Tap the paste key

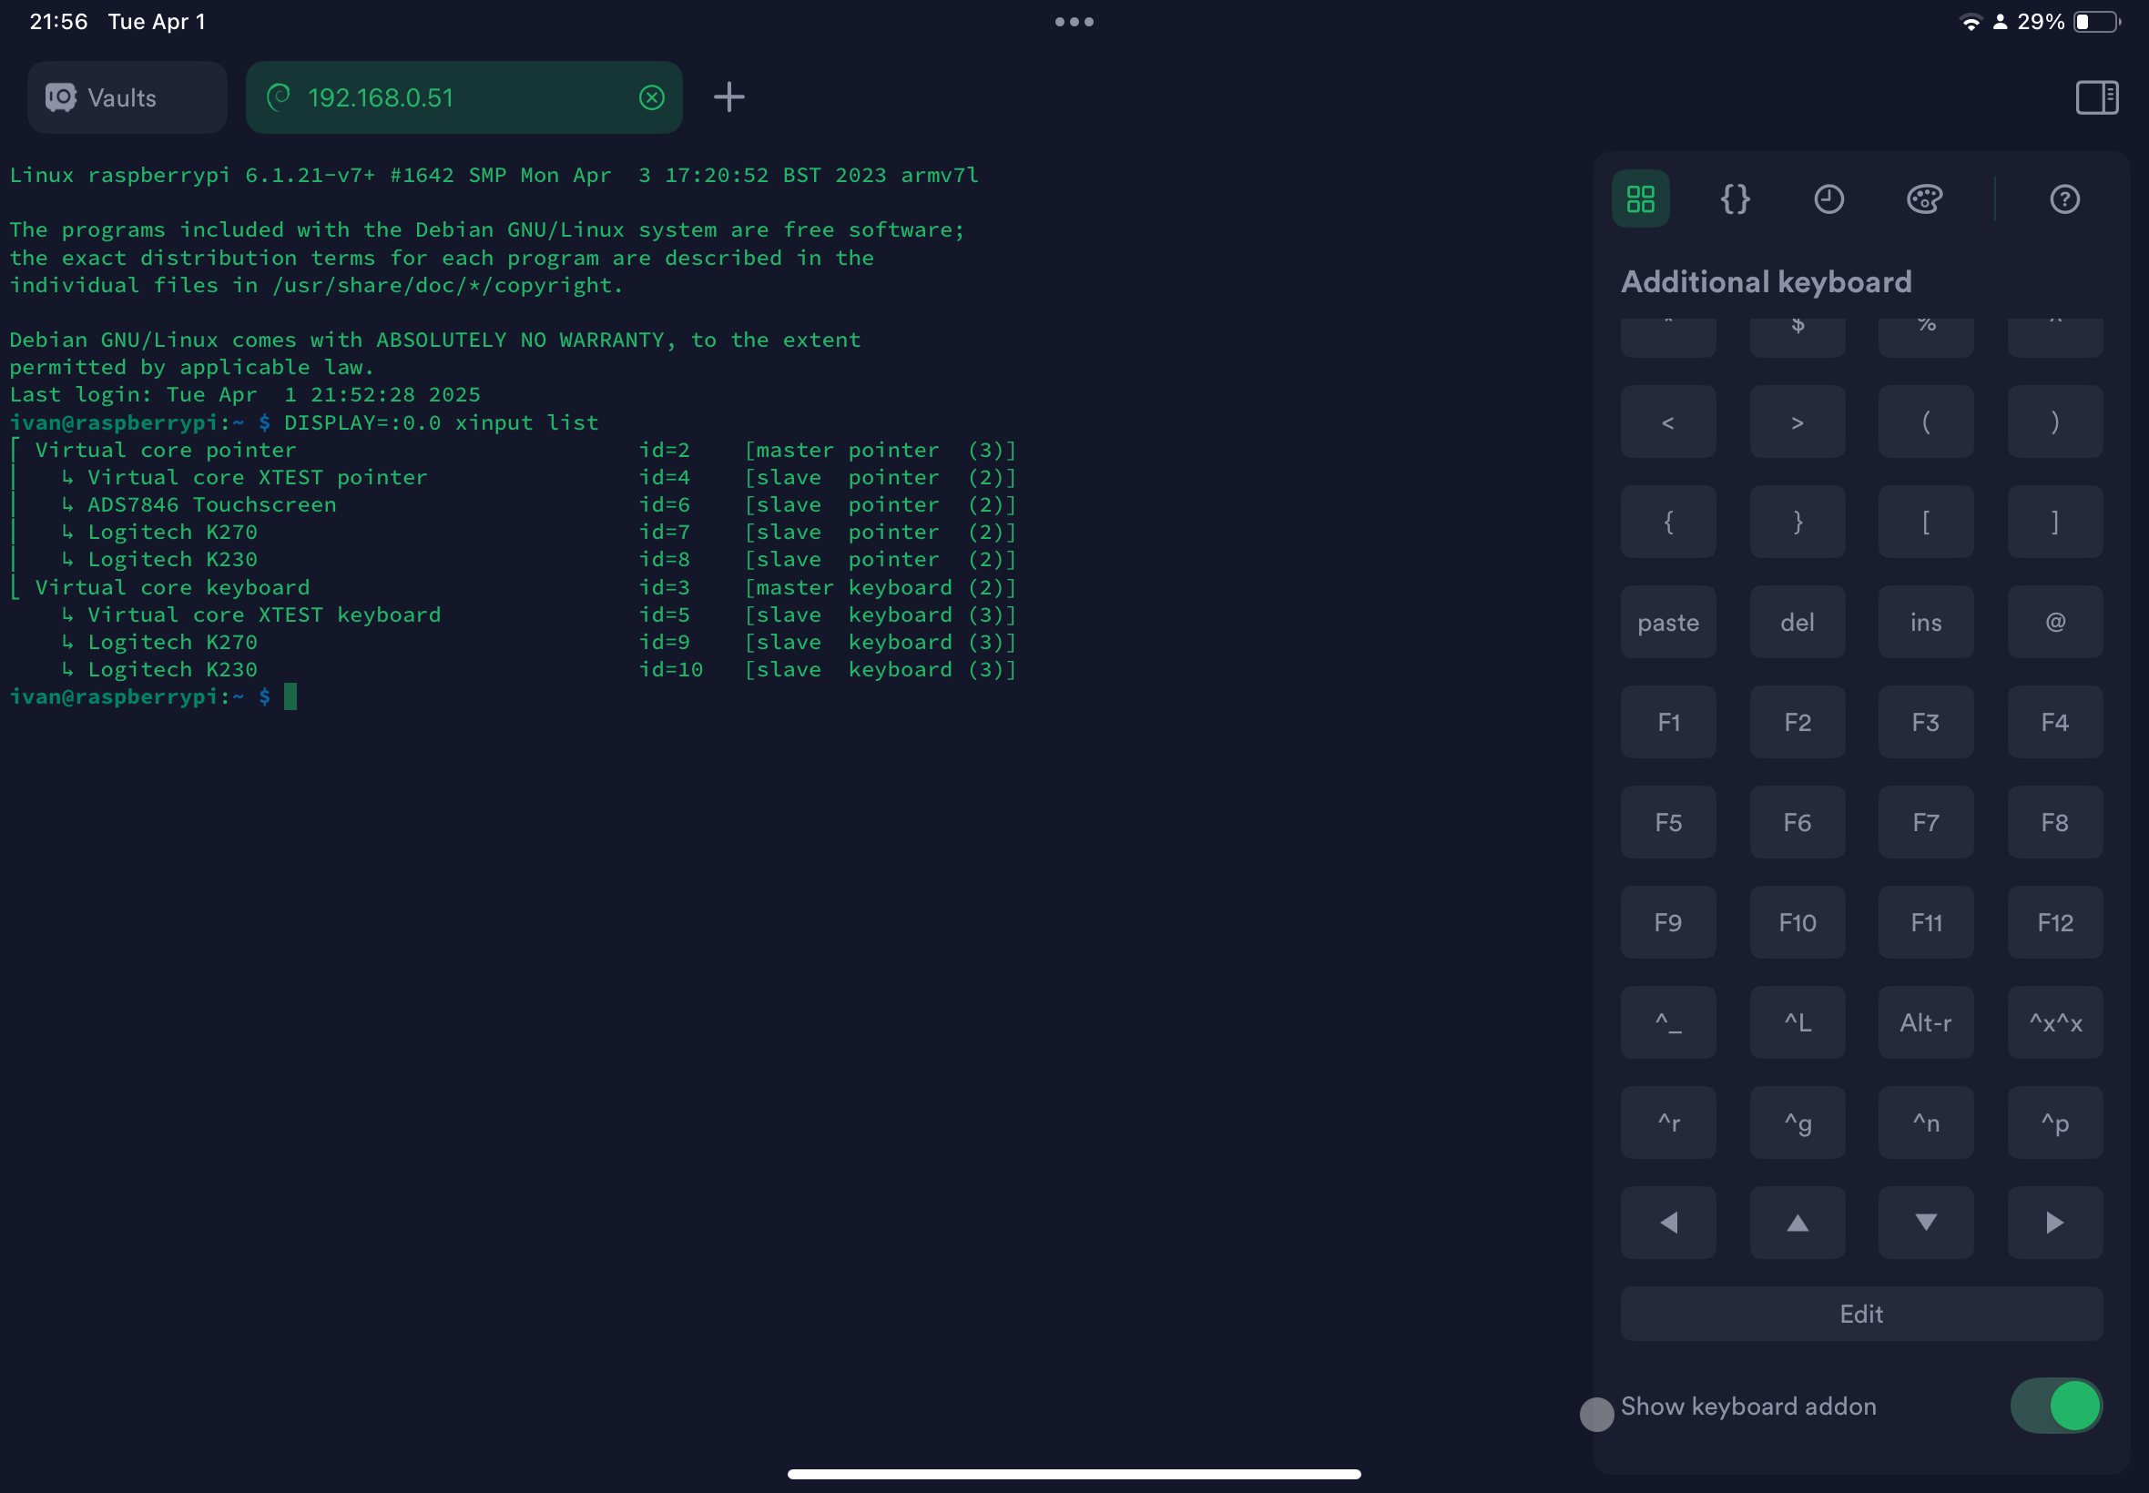pyautogui.click(x=1668, y=622)
